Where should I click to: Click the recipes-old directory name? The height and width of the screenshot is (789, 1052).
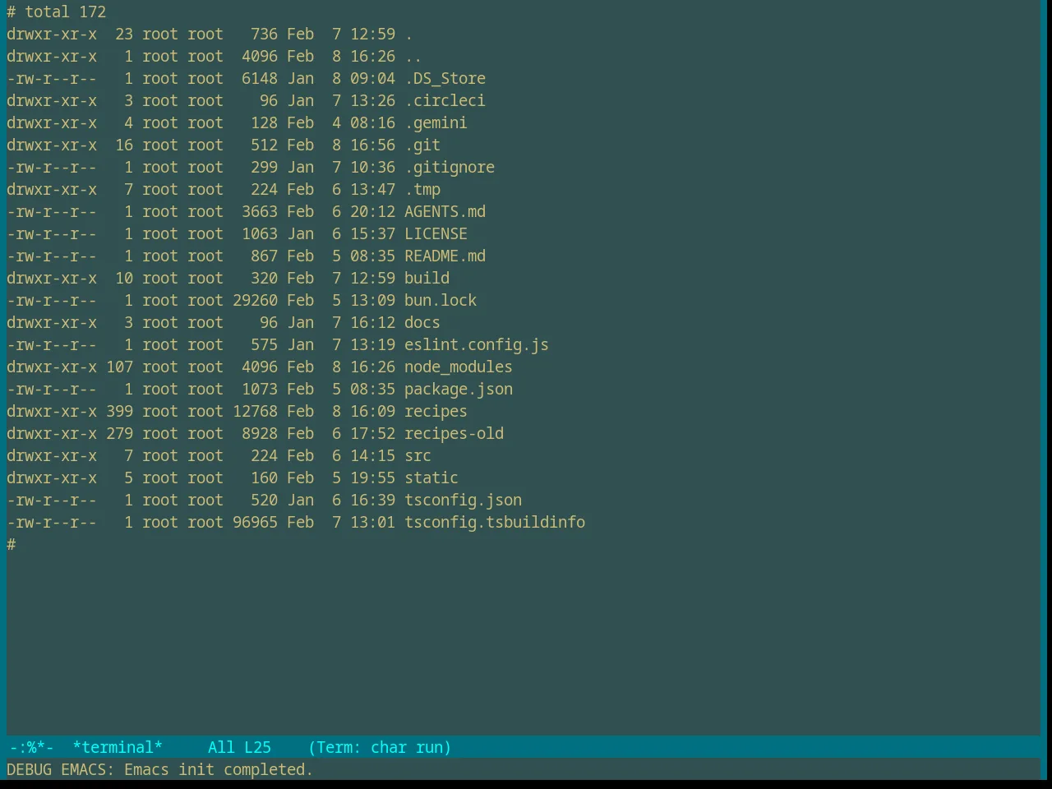click(x=454, y=433)
